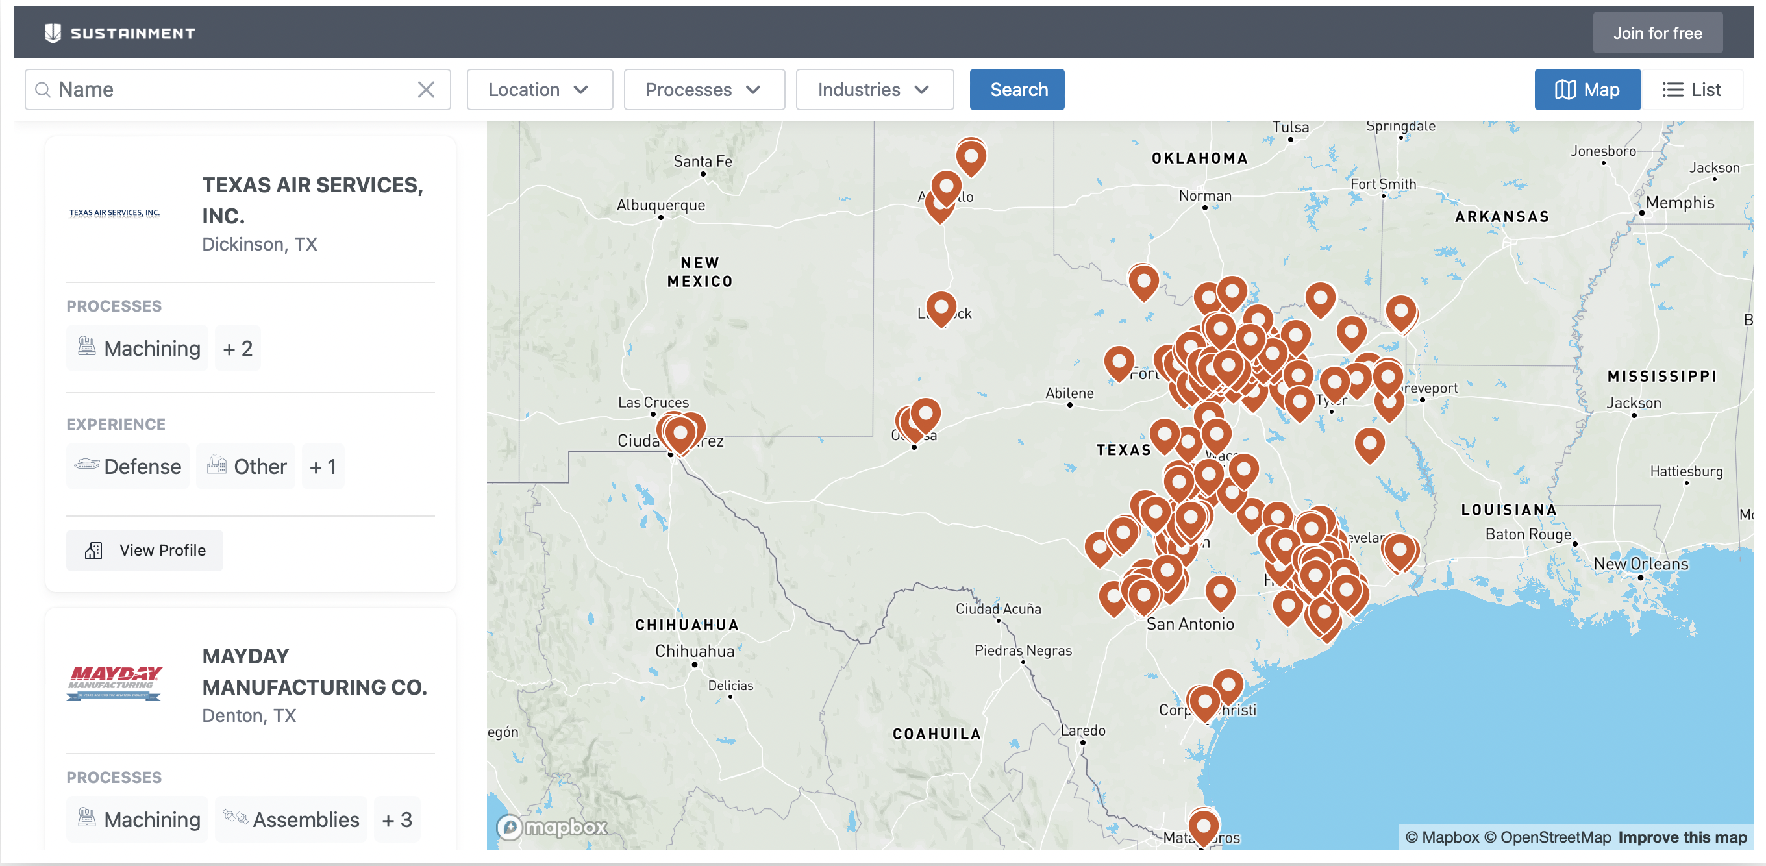Image resolution: width=1766 pixels, height=866 pixels.
Task: Clear the Name field with X
Action: coord(426,89)
